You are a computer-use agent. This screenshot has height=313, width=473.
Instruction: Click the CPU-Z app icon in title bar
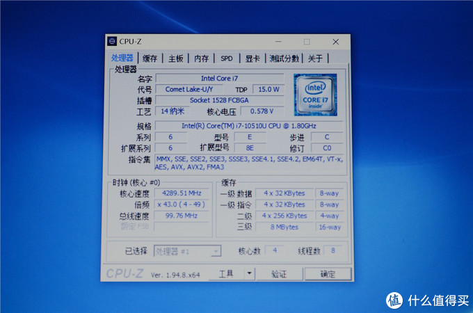coord(112,41)
